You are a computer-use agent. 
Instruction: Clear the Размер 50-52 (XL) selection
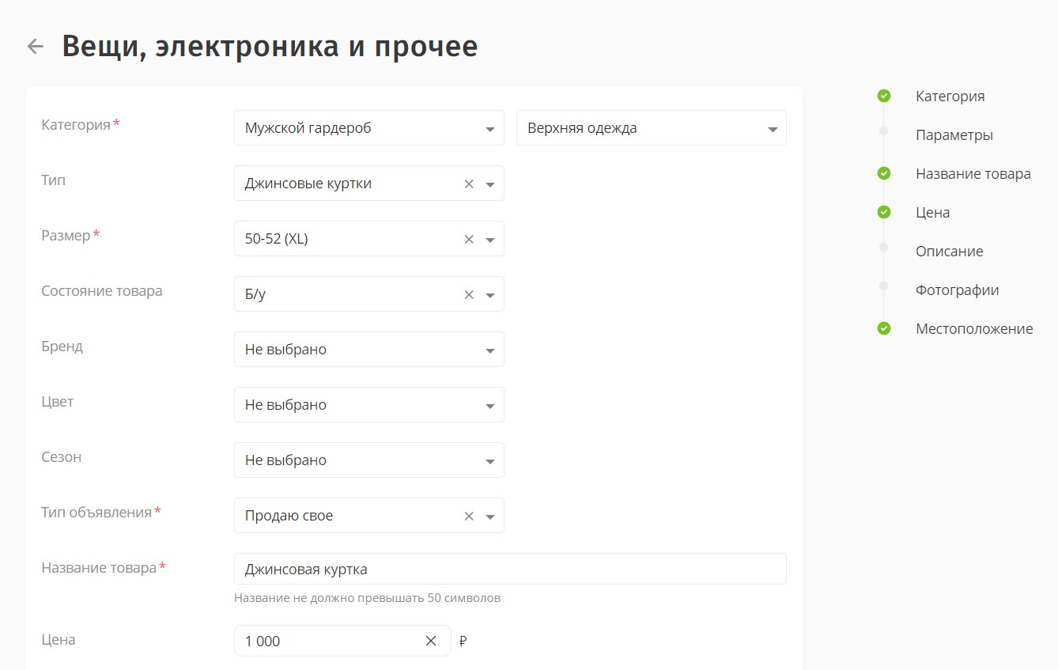(469, 239)
